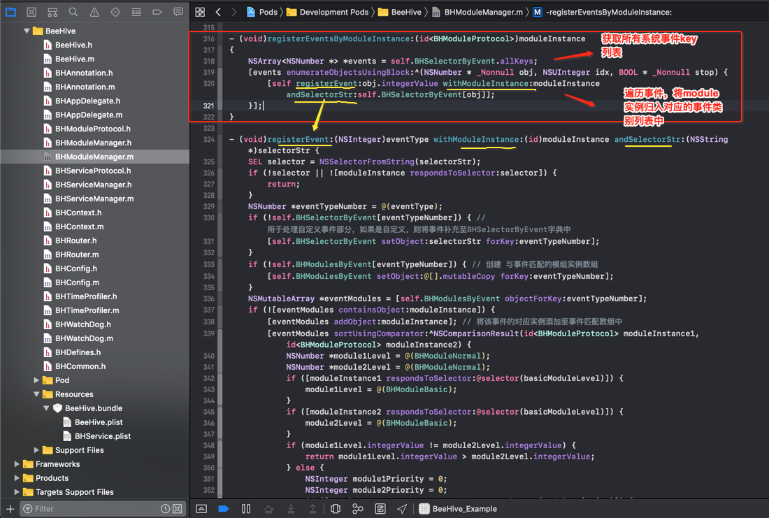Open the Project navigator tab

10,12
